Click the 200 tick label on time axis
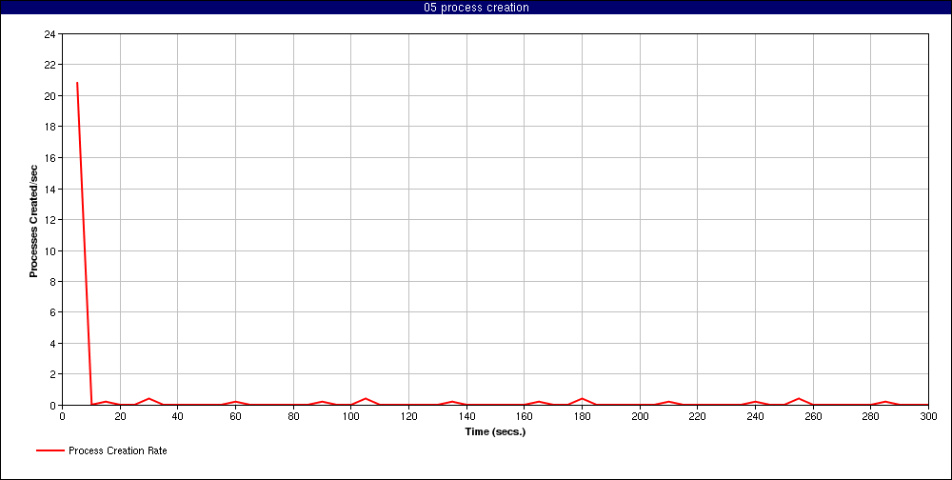The width and height of the screenshot is (952, 480). point(640,416)
